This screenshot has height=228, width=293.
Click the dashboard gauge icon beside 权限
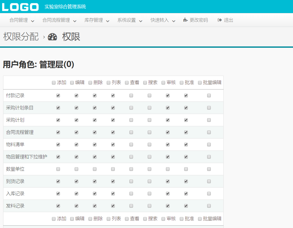pos(52,37)
